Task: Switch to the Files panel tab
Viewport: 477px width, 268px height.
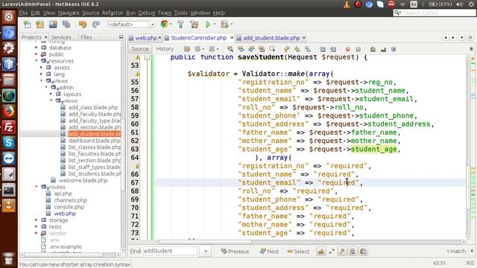Action: click(x=86, y=37)
